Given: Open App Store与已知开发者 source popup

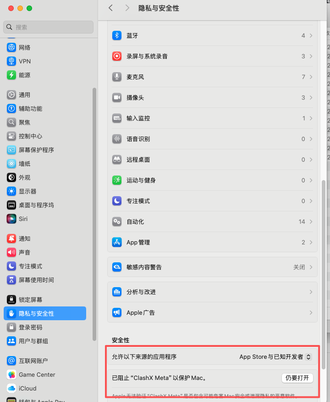Looking at the screenshot, I should click(275, 357).
